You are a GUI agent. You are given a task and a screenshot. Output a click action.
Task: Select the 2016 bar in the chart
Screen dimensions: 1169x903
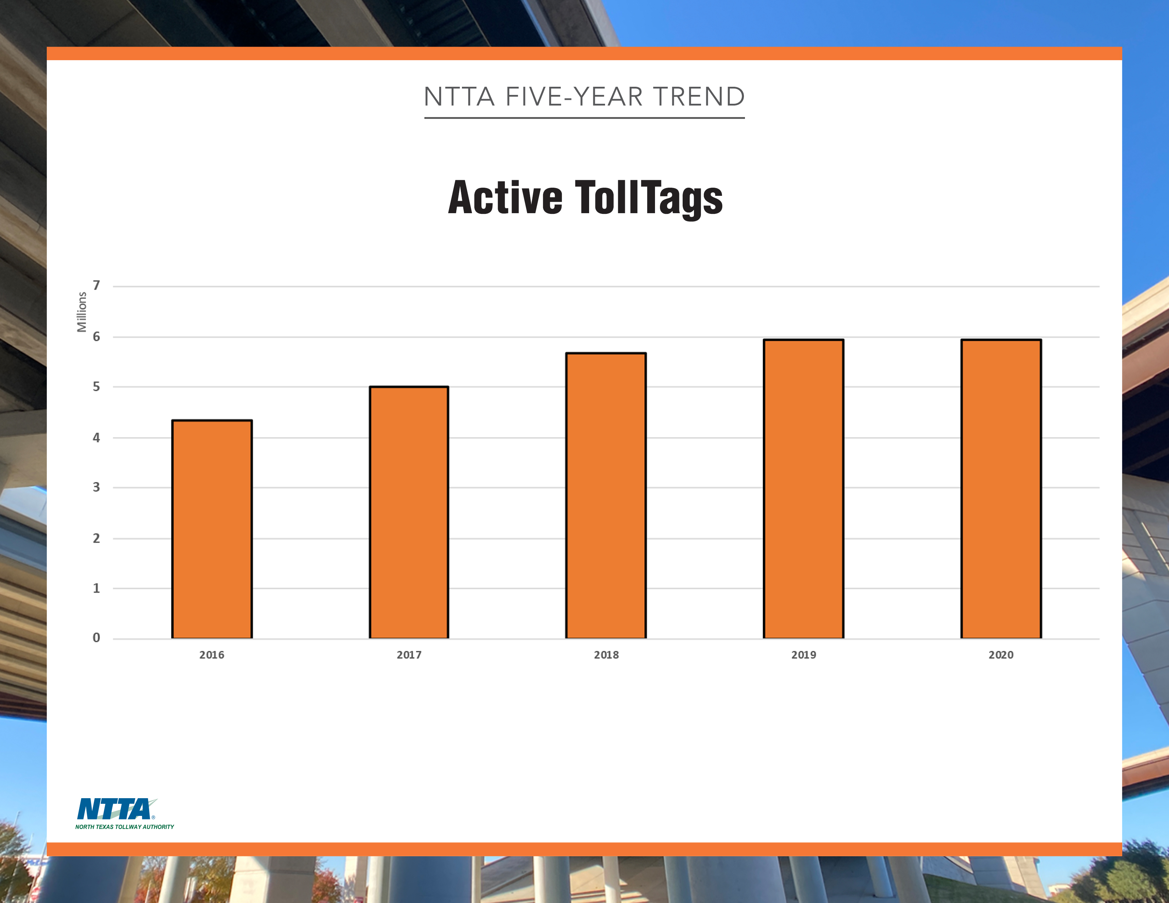click(212, 529)
